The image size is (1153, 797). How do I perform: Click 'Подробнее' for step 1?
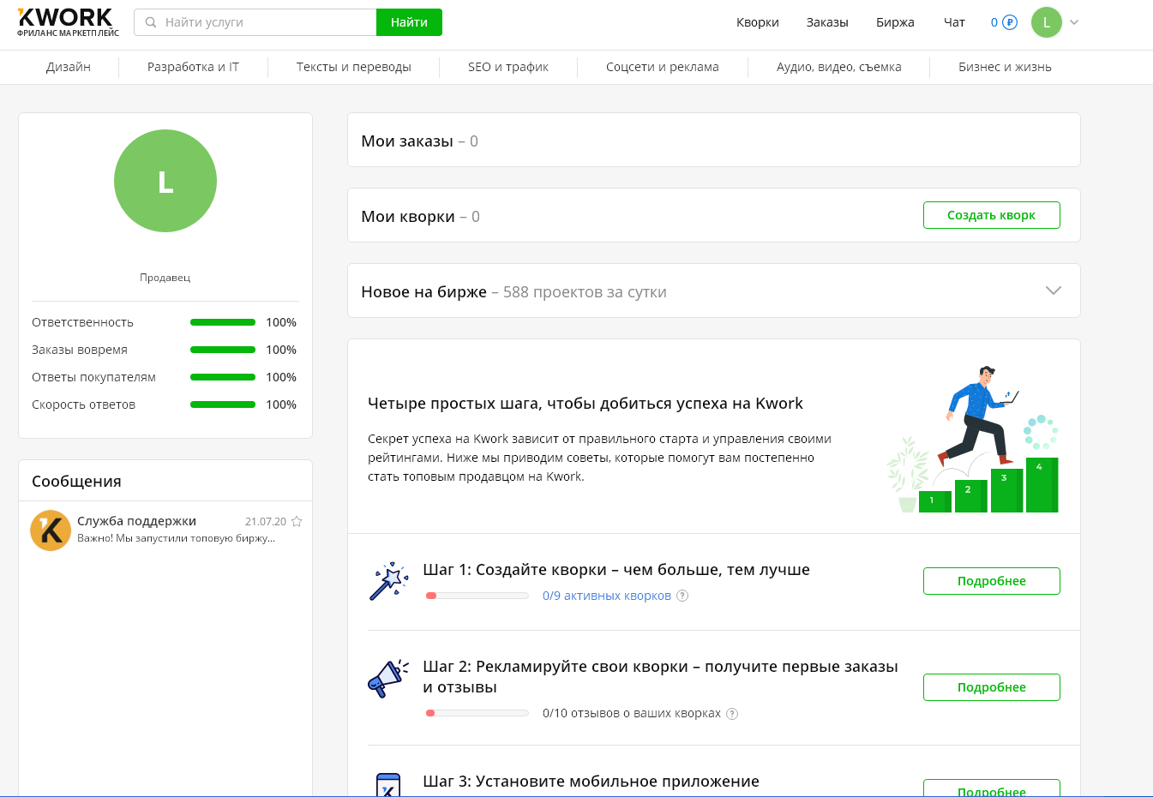pyautogui.click(x=992, y=581)
